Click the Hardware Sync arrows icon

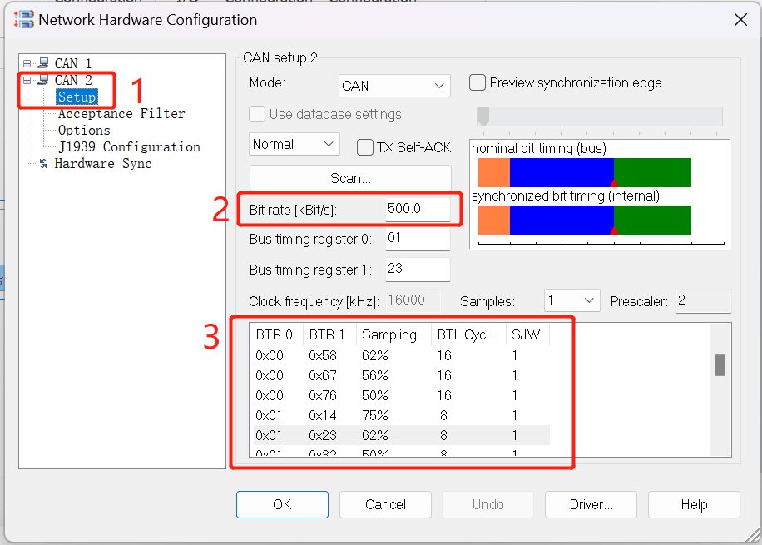click(x=43, y=163)
